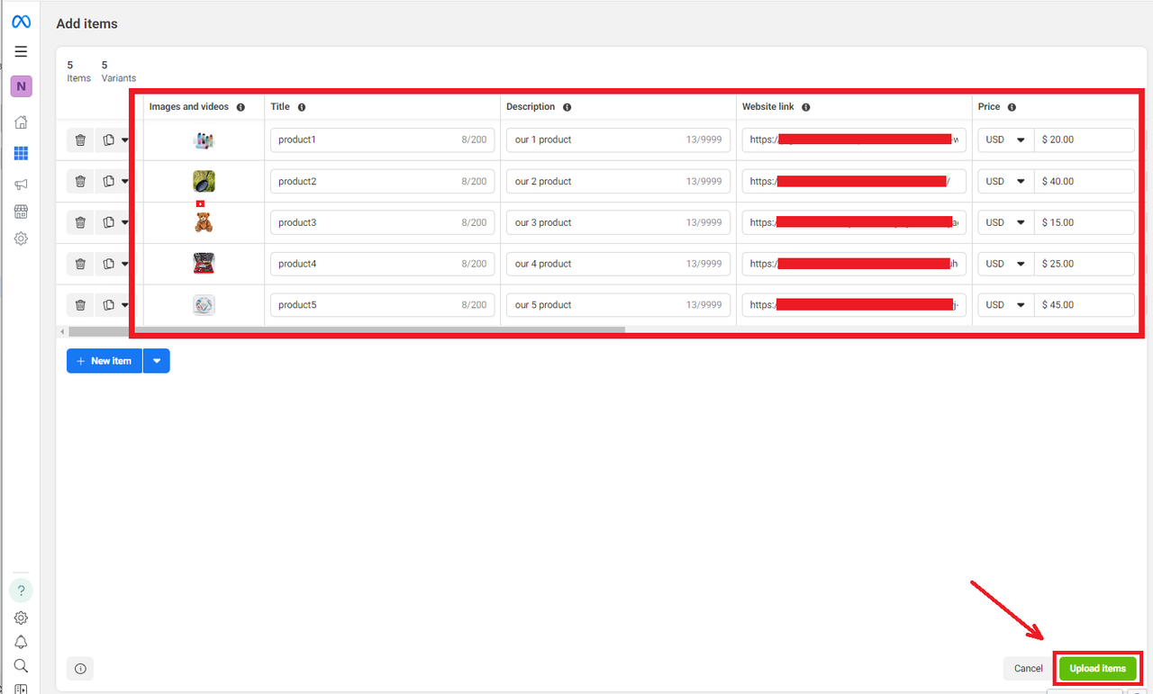
Task: Edit the product4 title field
Action: pyautogui.click(x=383, y=264)
